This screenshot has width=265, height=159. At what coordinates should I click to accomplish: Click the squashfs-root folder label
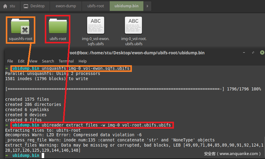21,39
